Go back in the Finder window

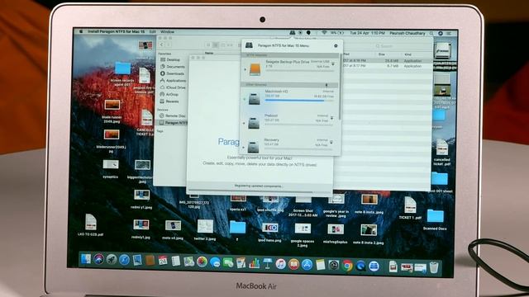(x=162, y=45)
